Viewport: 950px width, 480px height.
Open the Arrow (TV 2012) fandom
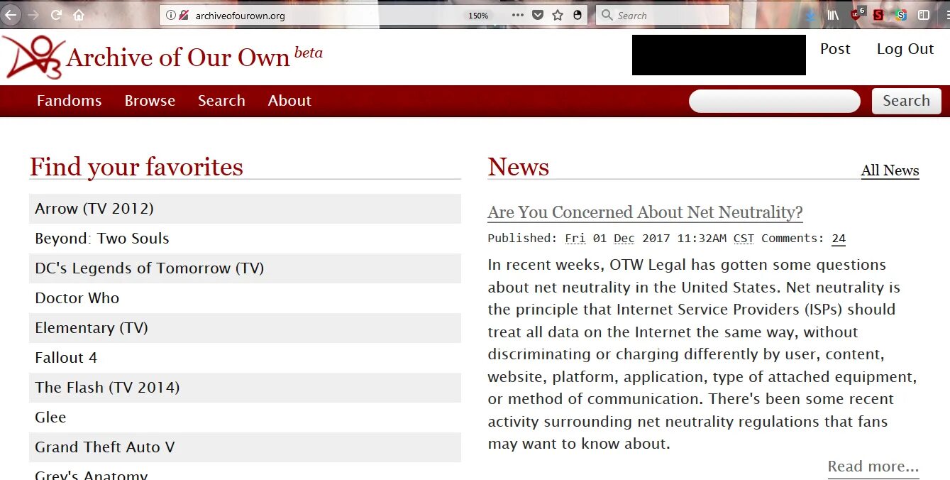point(94,209)
